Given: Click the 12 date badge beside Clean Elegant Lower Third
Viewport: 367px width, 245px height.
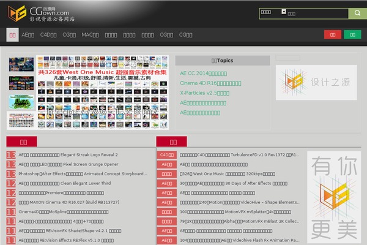Looking at the screenshot, I should coord(11,183).
